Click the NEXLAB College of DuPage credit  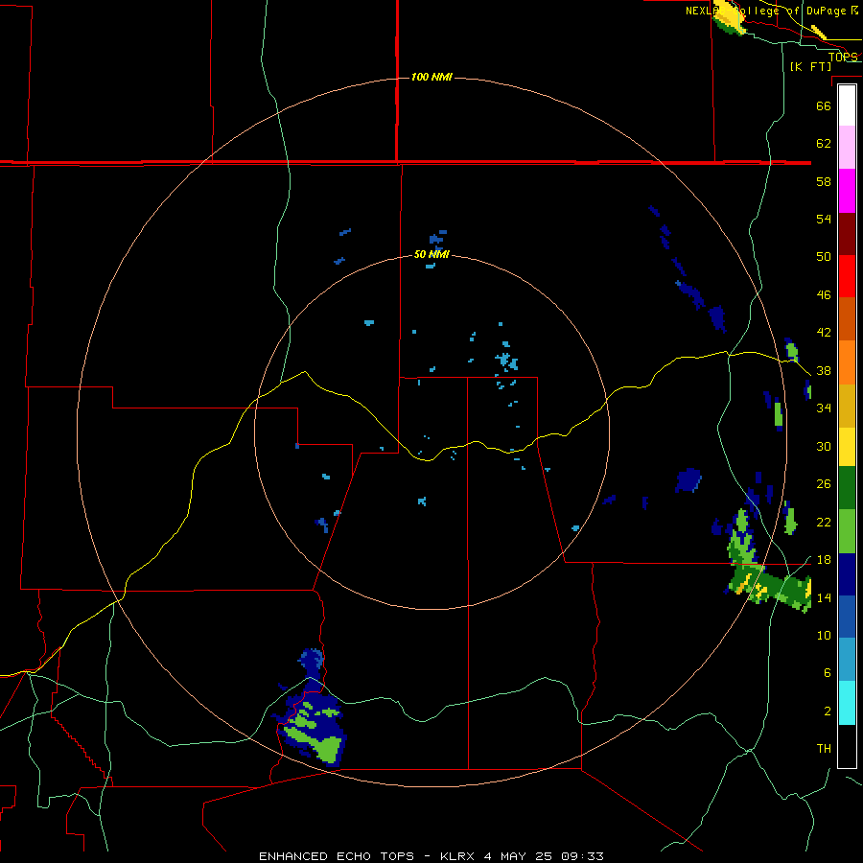(x=771, y=11)
